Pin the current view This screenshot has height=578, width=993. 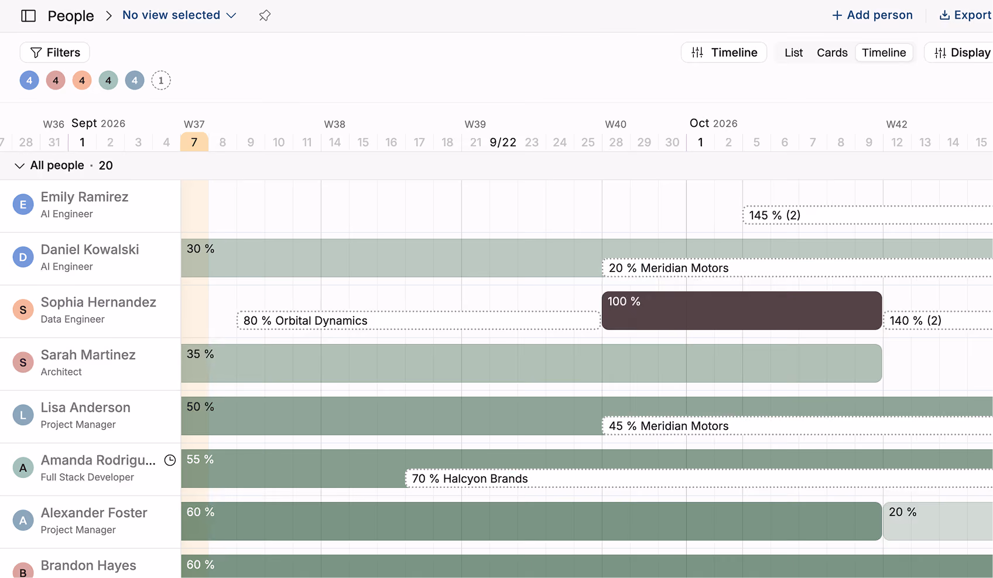click(x=265, y=16)
